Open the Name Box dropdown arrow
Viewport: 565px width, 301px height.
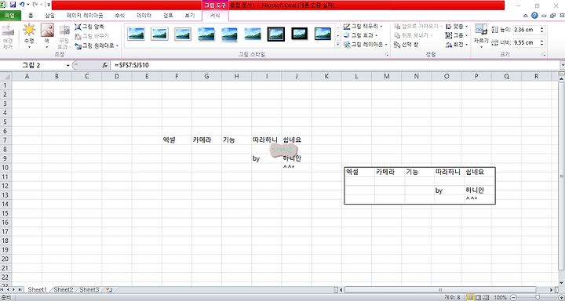[67, 66]
